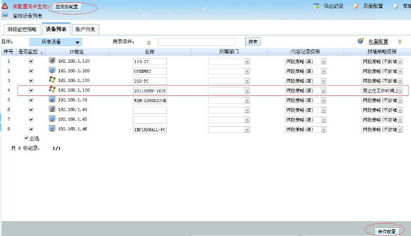Click the Windows icon for 192.168.1.176
Image resolution: width=411 pixels, height=236 pixels.
pyautogui.click(x=52, y=90)
